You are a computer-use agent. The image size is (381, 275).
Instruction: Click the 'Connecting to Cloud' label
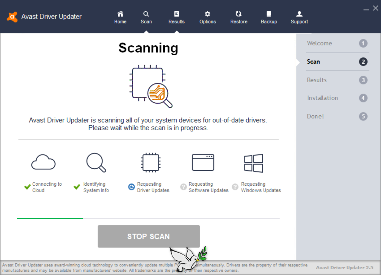pos(47,187)
